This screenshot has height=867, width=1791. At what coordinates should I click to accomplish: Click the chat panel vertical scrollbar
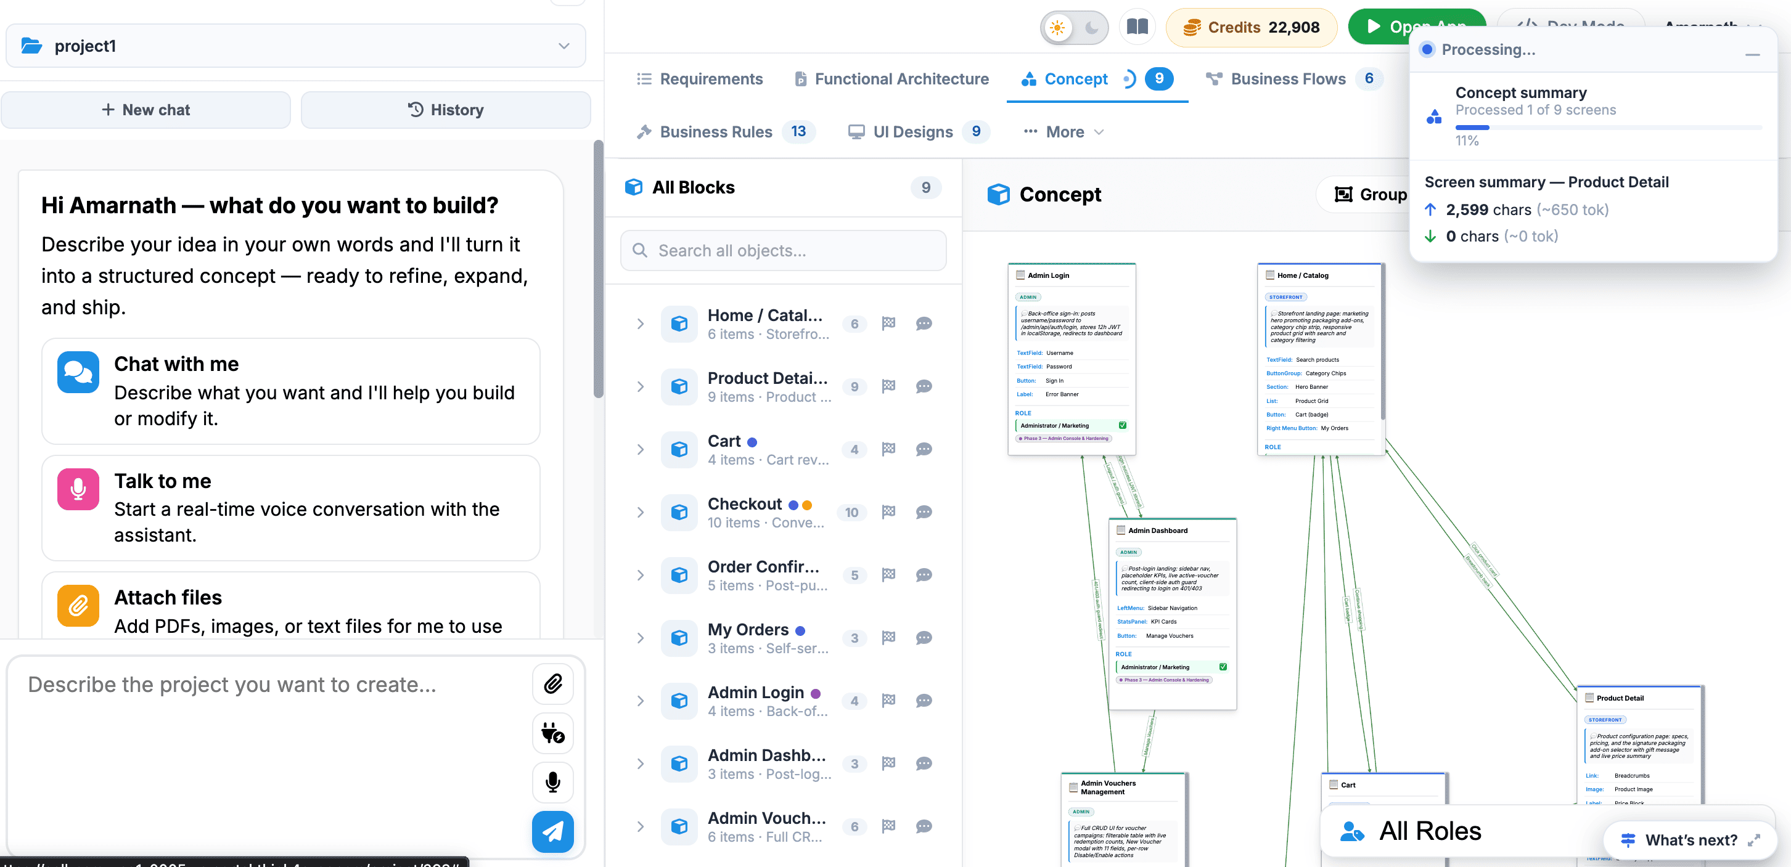pos(598,269)
